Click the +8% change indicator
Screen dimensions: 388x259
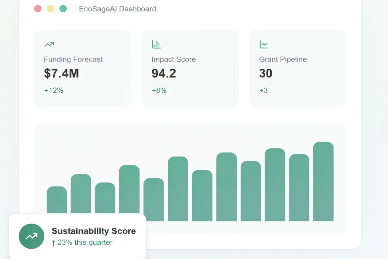pos(159,90)
